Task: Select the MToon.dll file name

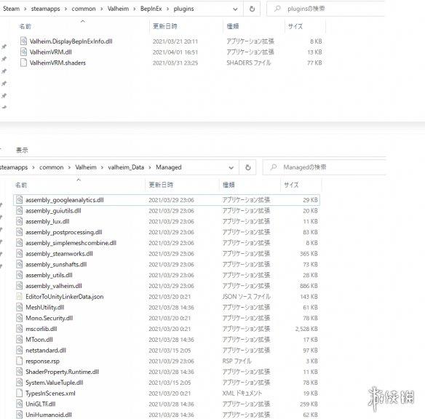Action: (x=39, y=340)
